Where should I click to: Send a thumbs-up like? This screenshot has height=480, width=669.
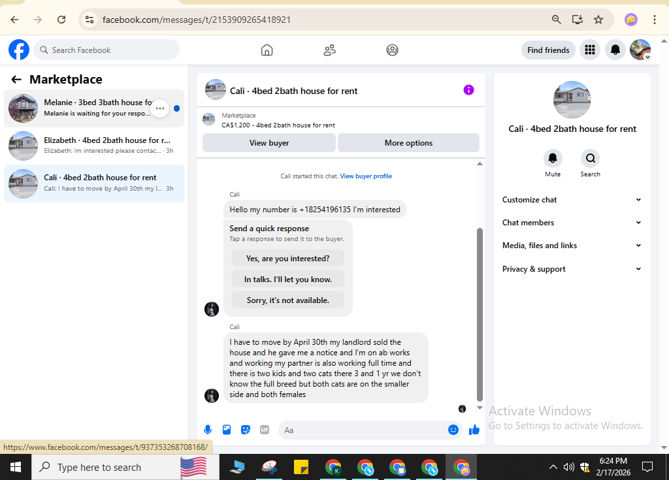(x=474, y=430)
